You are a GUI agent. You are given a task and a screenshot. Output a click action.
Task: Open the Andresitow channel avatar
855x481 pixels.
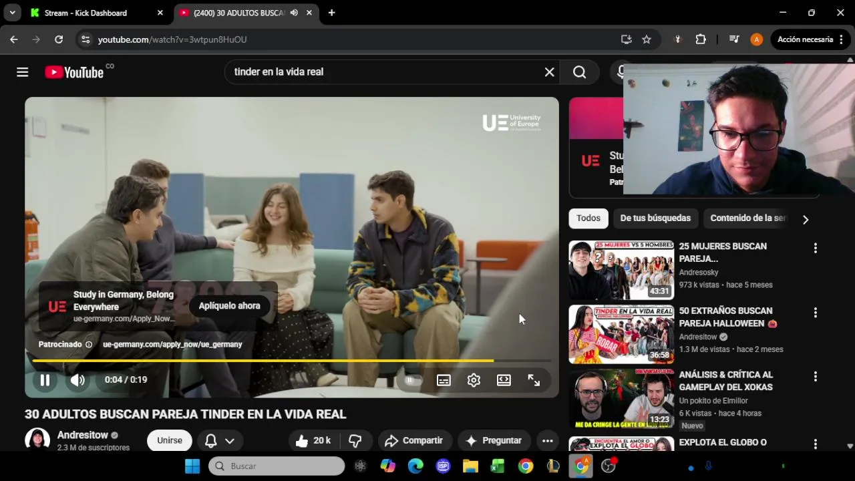click(37, 440)
